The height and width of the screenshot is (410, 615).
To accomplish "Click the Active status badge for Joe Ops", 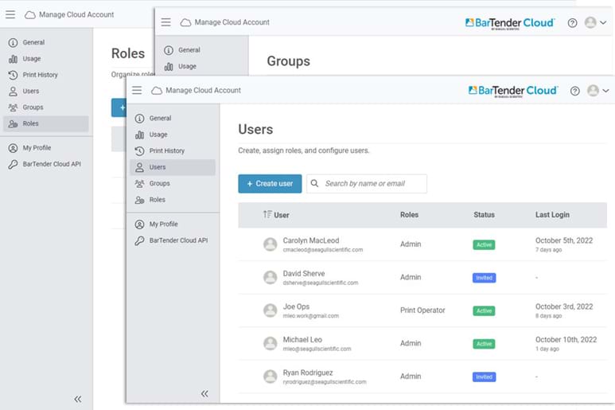I will (484, 310).
